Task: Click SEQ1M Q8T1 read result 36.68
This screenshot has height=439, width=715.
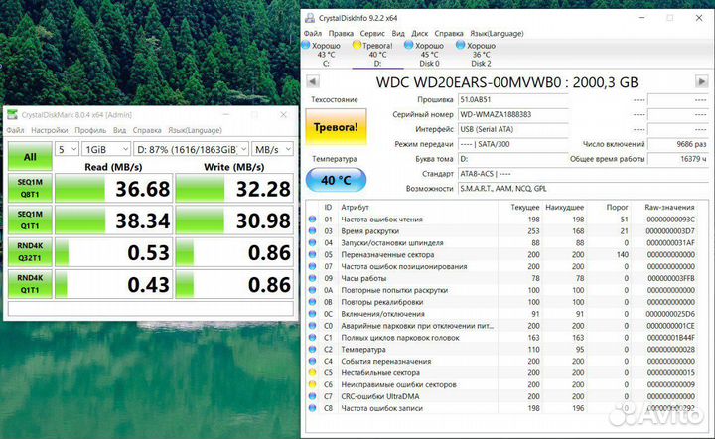Action: (x=114, y=189)
